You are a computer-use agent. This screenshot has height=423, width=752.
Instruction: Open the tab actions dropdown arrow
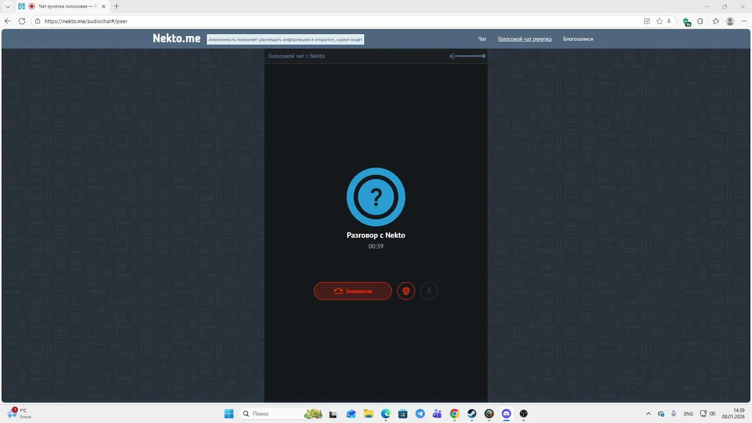pos(8,6)
